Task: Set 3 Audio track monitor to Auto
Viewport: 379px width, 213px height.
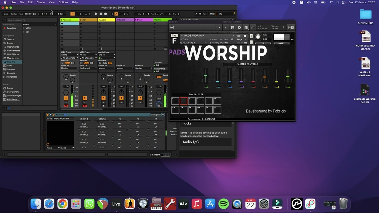Action: [105, 63]
